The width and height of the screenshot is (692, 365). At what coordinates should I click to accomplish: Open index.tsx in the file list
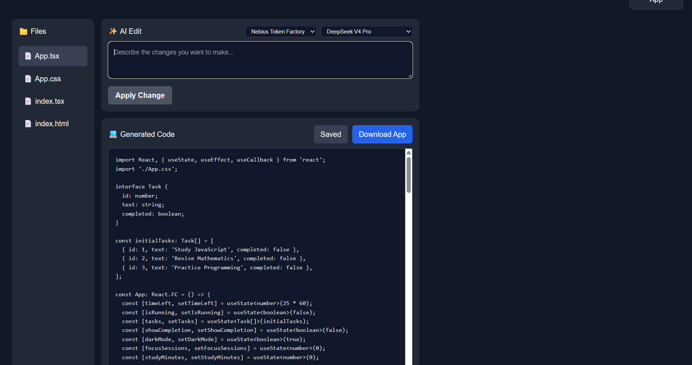pyautogui.click(x=53, y=101)
